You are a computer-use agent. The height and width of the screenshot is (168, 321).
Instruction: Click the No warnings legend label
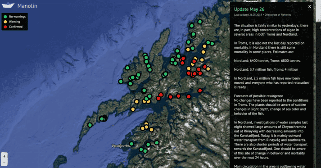tap(17, 17)
